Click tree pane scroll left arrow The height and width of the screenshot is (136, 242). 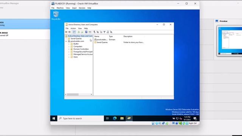(x=66, y=94)
